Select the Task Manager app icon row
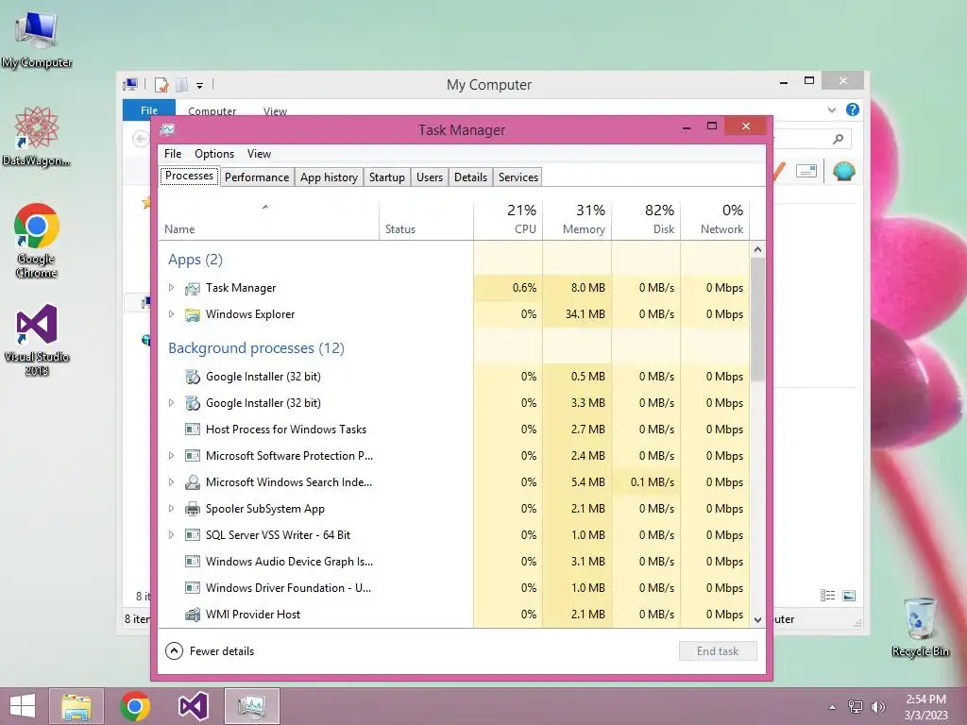 tap(193, 288)
